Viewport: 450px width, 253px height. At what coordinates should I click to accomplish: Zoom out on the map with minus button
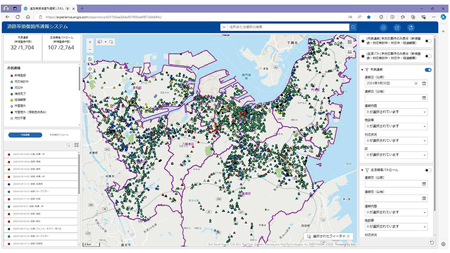coord(90,49)
